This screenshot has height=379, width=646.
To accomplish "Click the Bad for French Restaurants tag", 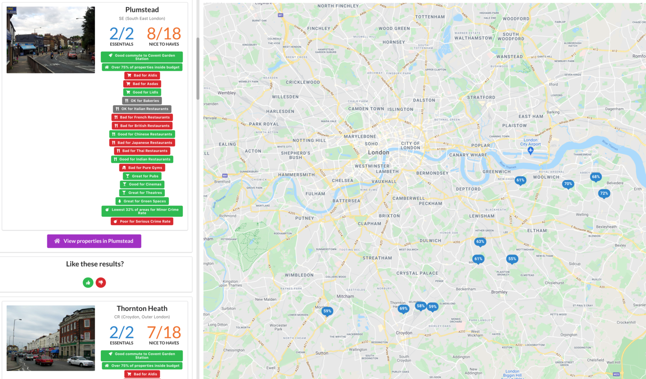I will tap(142, 117).
